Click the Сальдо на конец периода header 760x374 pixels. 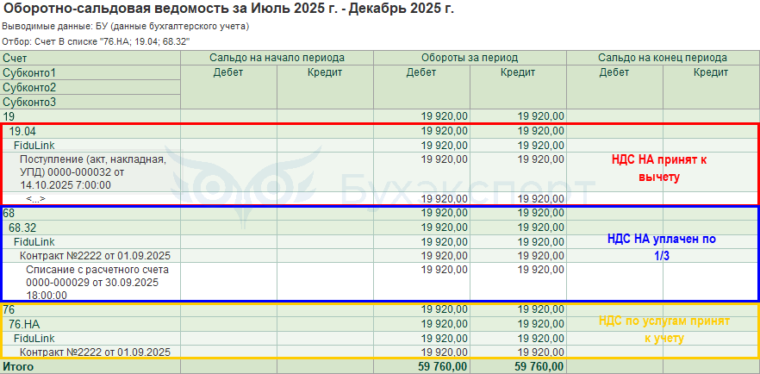[x=663, y=58]
